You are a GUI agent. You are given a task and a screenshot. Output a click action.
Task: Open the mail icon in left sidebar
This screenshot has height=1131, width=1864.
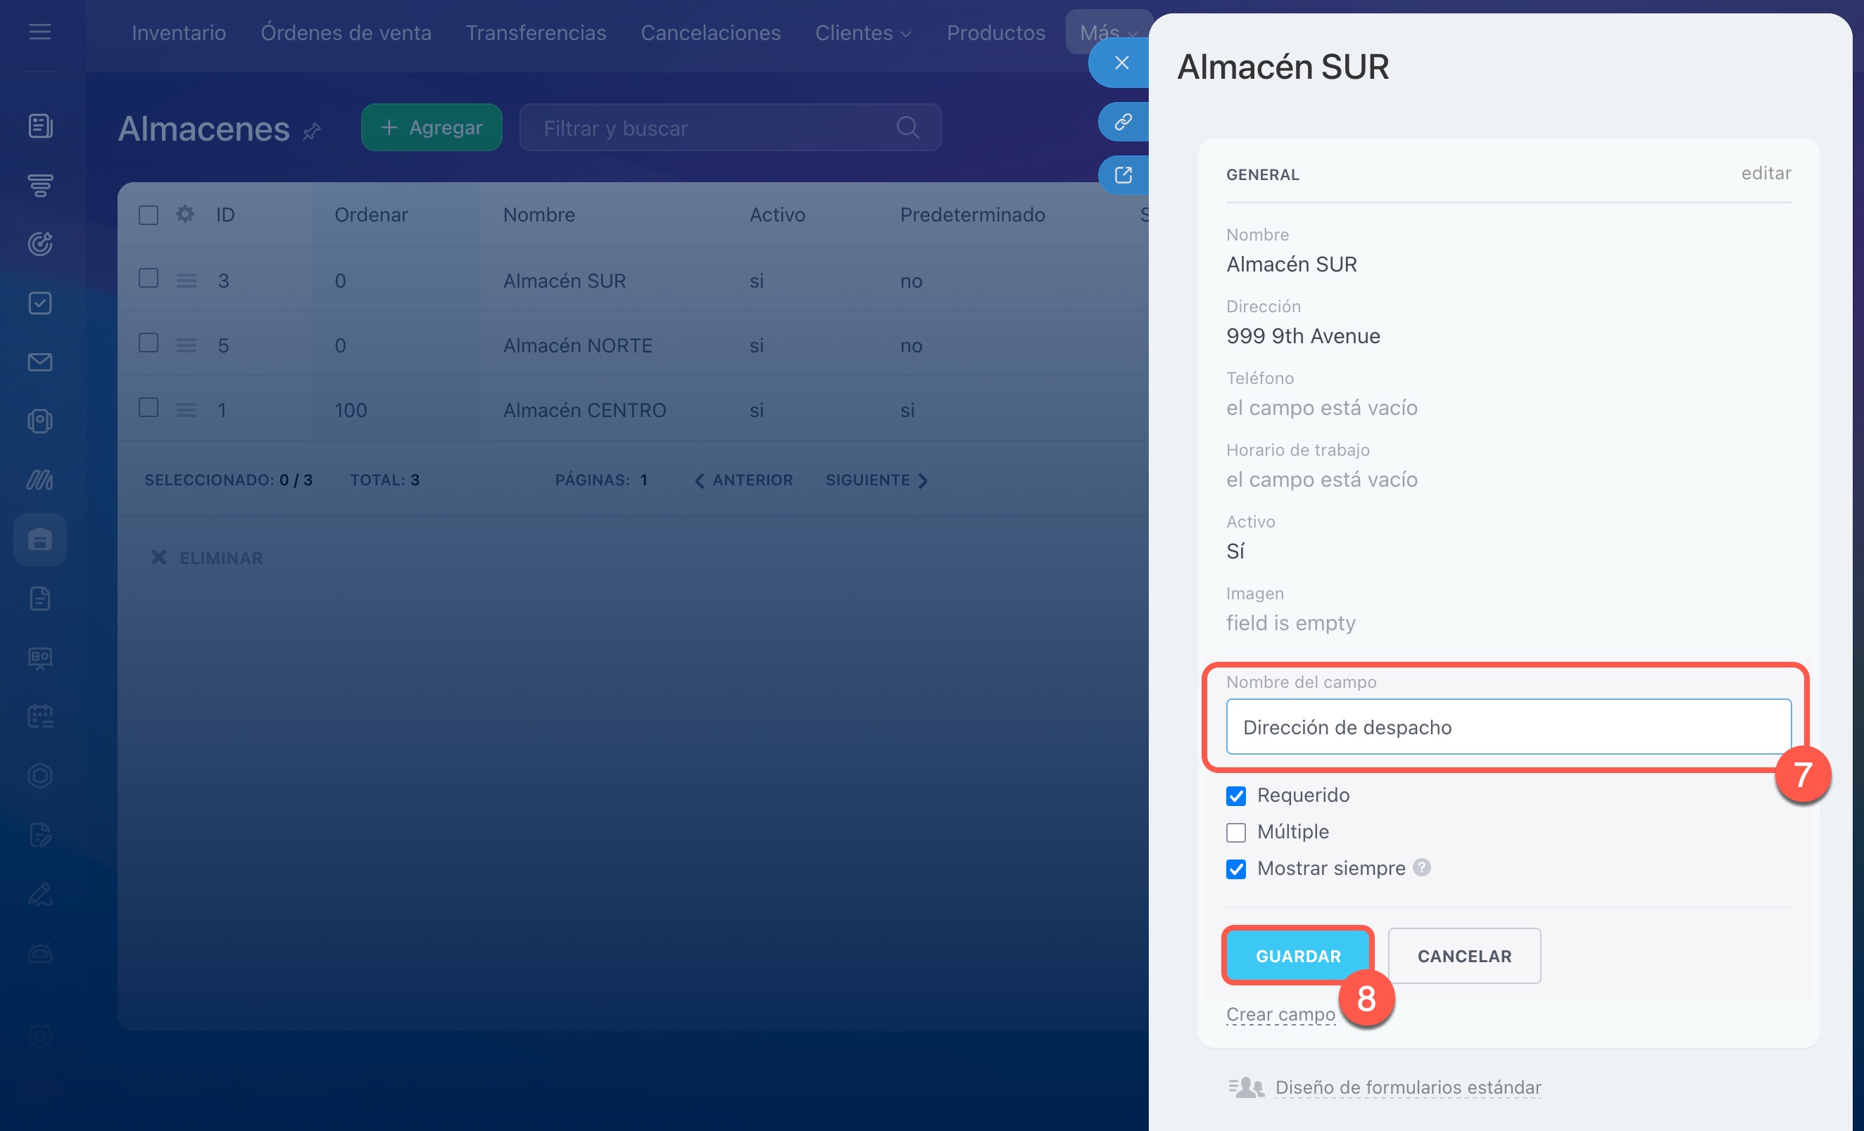point(40,362)
